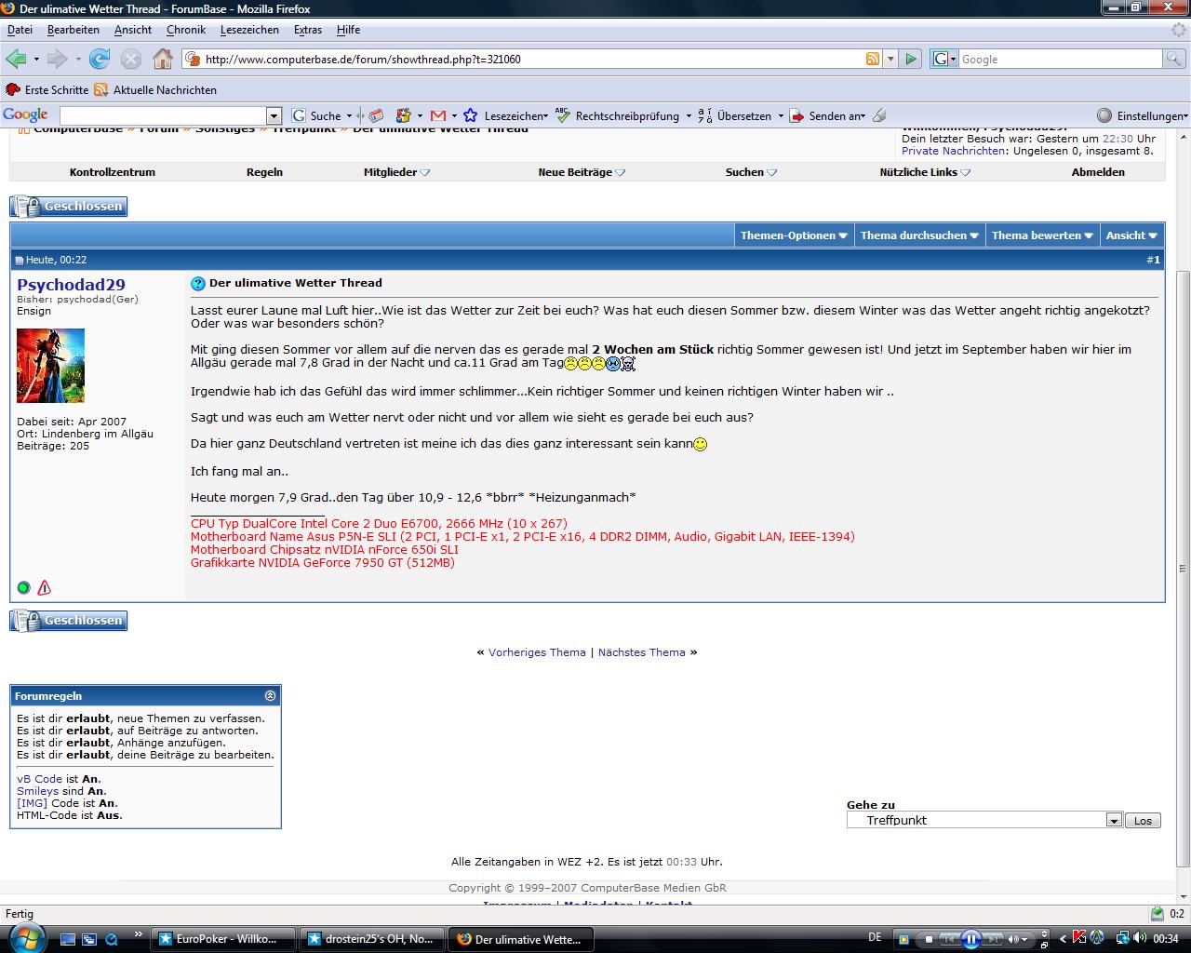This screenshot has width=1191, height=953.
Task: Open the Lesezeichen menu in menu bar
Action: tap(249, 30)
